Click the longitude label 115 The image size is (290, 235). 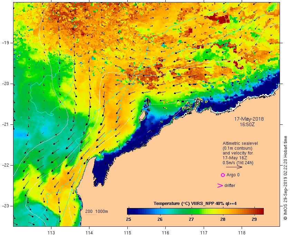click(x=127, y=232)
